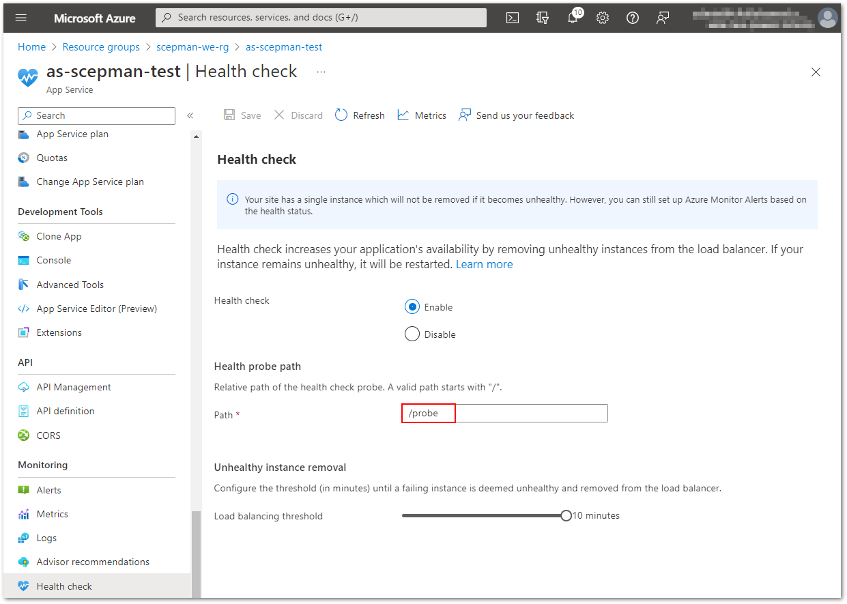
Task: Select the Disable health check radio button
Action: (412, 334)
